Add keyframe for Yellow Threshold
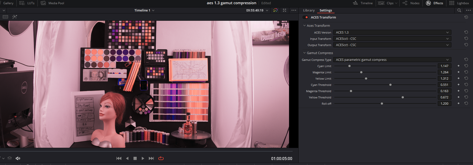The image size is (473, 165). point(459,97)
